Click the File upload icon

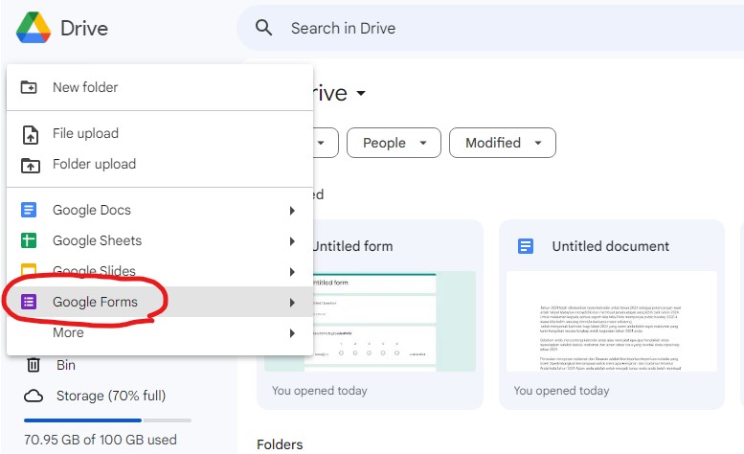click(x=31, y=134)
